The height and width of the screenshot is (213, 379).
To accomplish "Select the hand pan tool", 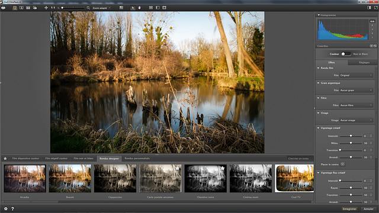I will [140, 8].
